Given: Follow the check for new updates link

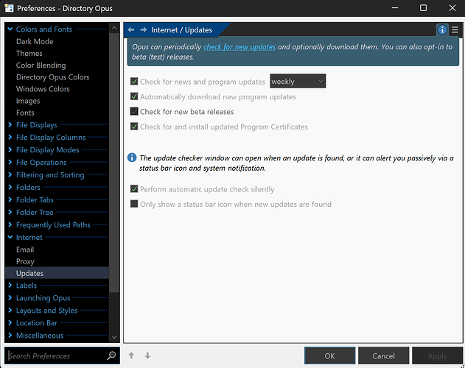Looking at the screenshot, I should [240, 47].
